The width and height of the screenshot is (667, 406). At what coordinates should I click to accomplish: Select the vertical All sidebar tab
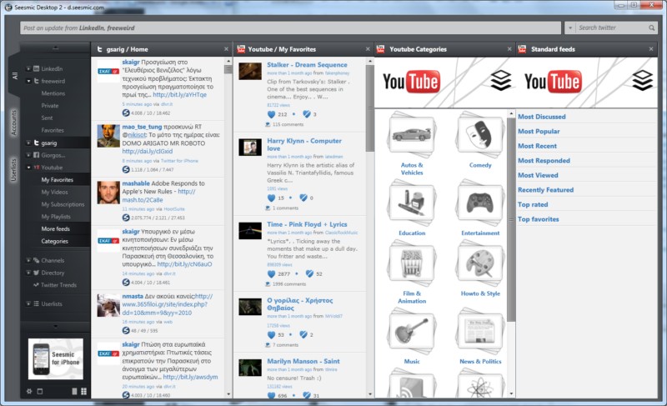click(14, 76)
